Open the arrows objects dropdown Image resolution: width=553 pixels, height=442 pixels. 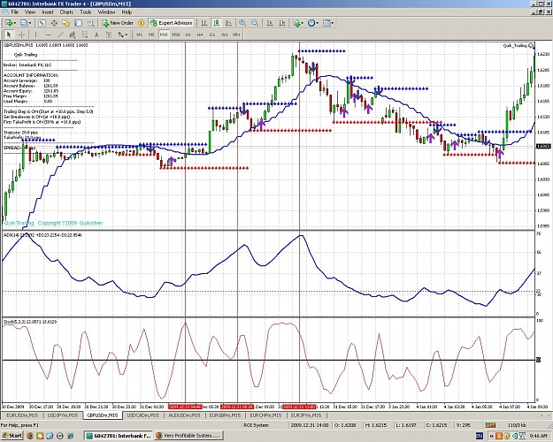pos(123,34)
